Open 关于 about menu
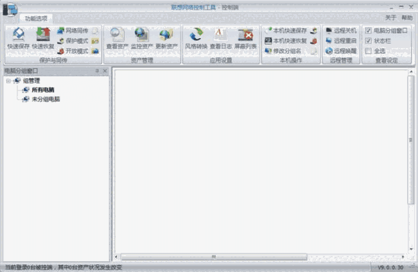The image size is (418, 272). (x=391, y=18)
